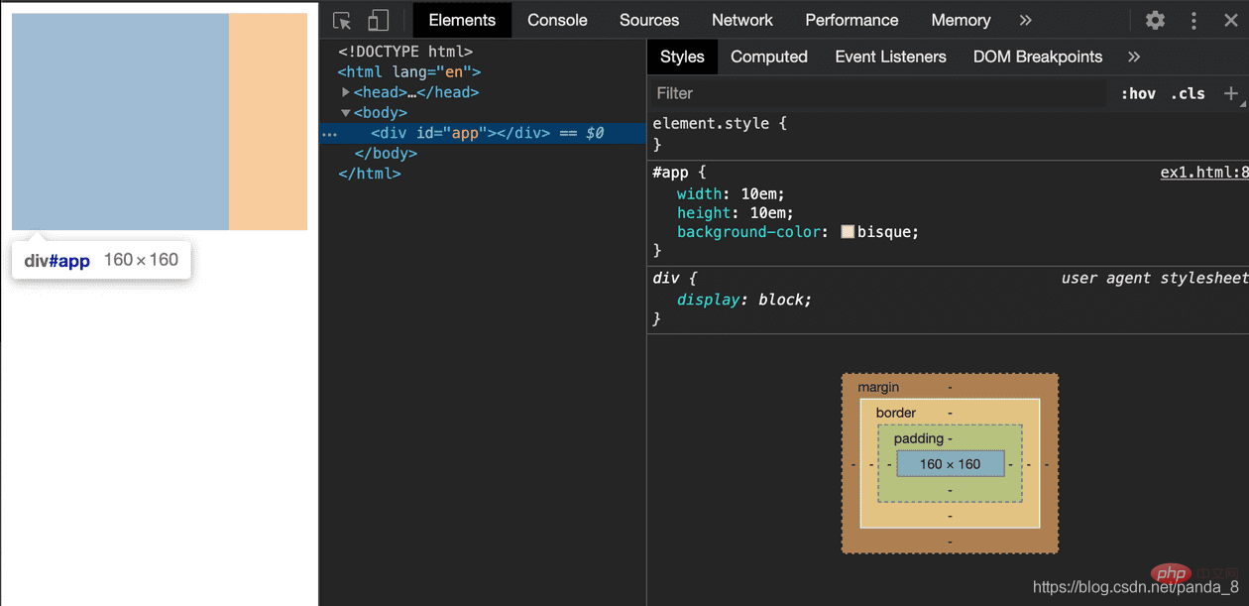Image resolution: width=1249 pixels, height=606 pixels.
Task: Click the display: block declaration
Action: [x=744, y=300]
